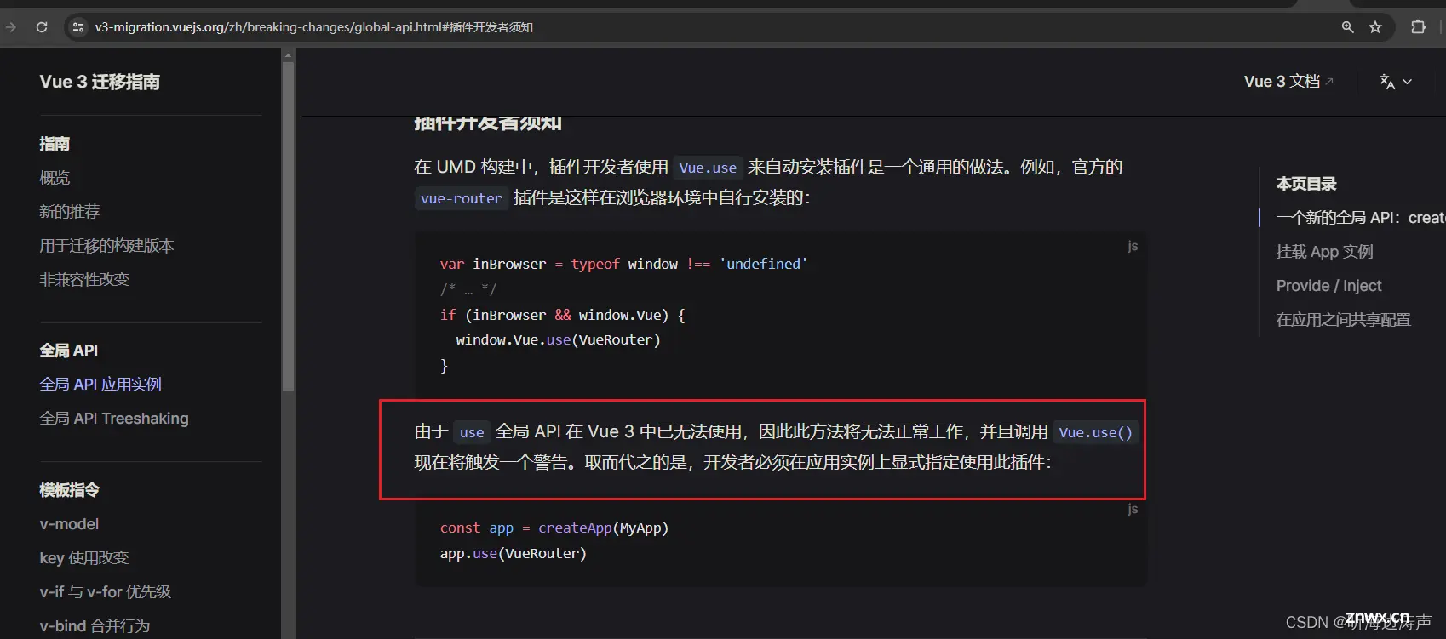Click the js label on first code block
1446x639 pixels.
coord(1133,246)
